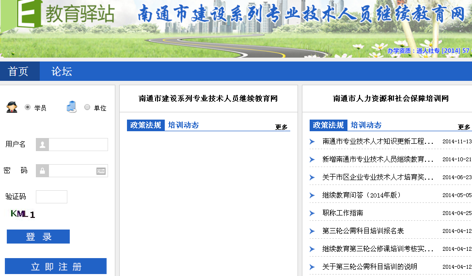This screenshot has width=472, height=276.
Task: Click the 验证码 input field
Action: (51, 197)
